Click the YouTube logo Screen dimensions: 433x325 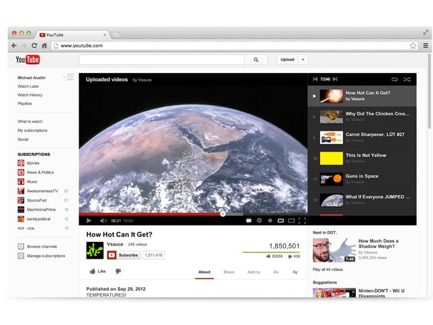point(28,60)
